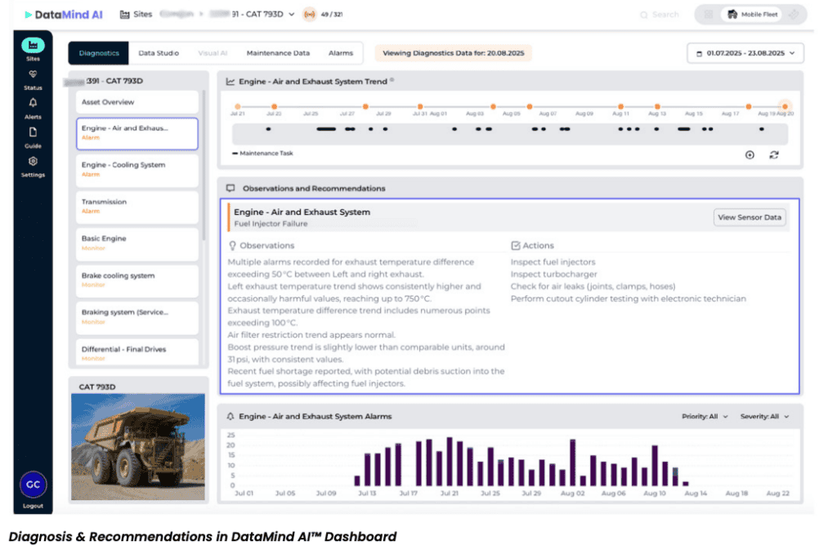The image size is (837, 550).
Task: Open the date range dropdown
Action: pyautogui.click(x=745, y=53)
